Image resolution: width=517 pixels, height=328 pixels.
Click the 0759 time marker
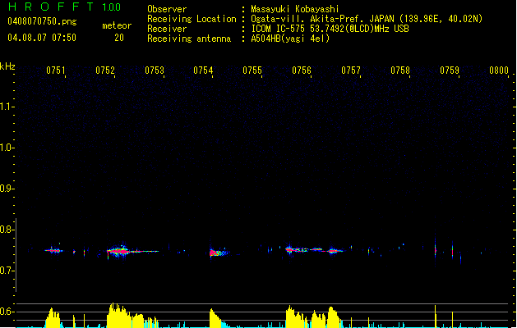450,71
